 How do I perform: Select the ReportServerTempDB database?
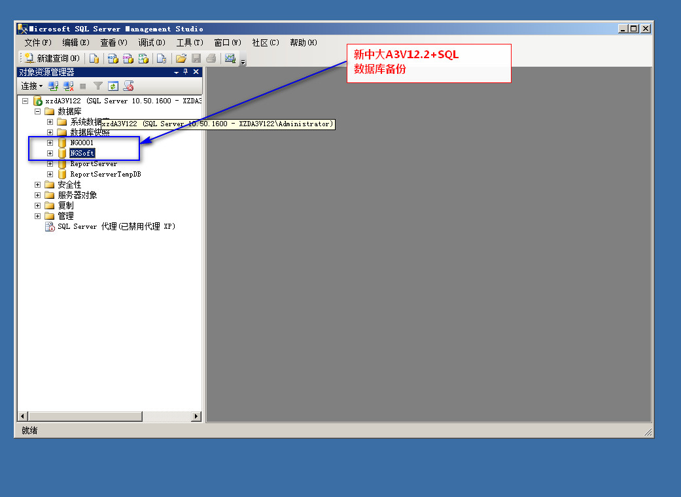click(x=105, y=175)
